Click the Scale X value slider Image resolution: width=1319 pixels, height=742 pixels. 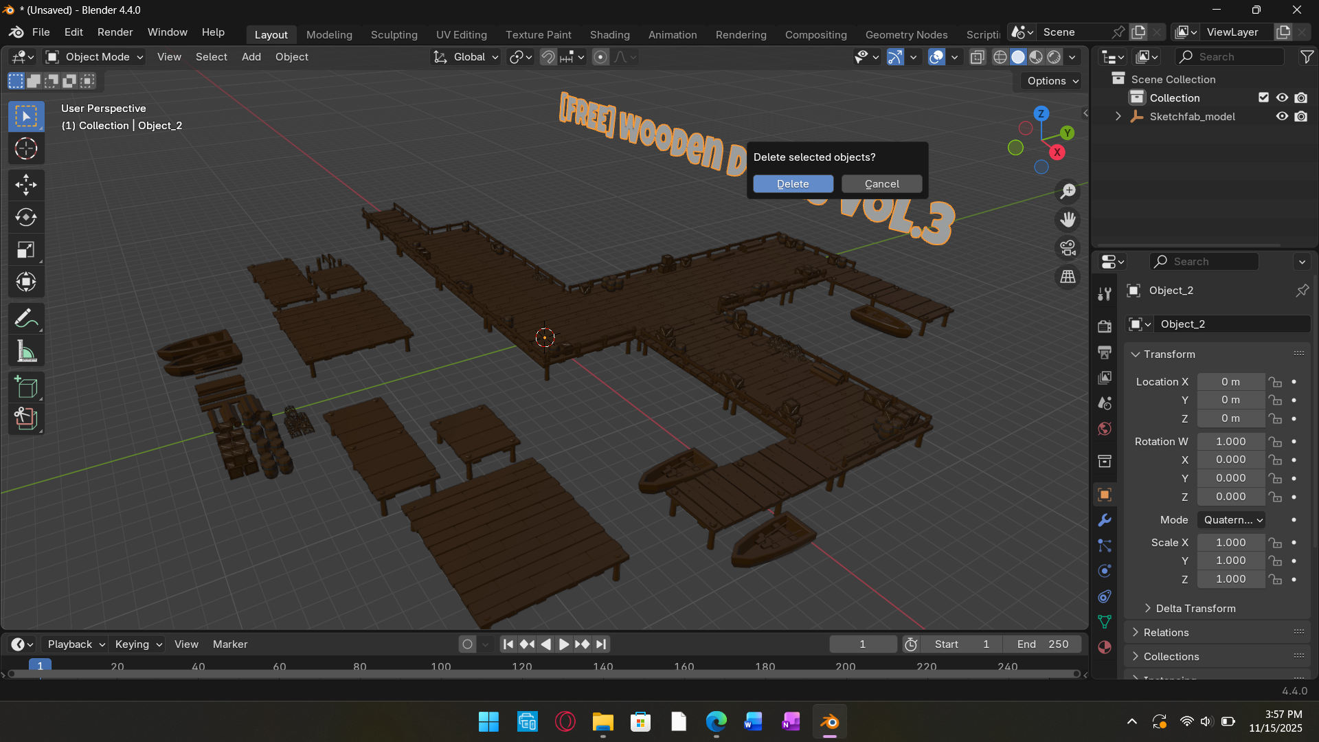tap(1230, 543)
